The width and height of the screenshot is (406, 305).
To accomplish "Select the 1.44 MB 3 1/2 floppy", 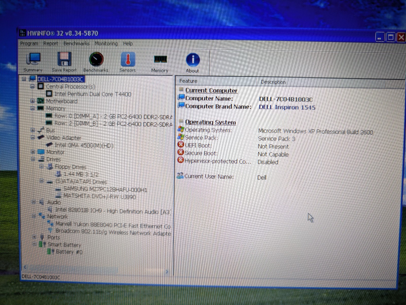I will point(81,174).
